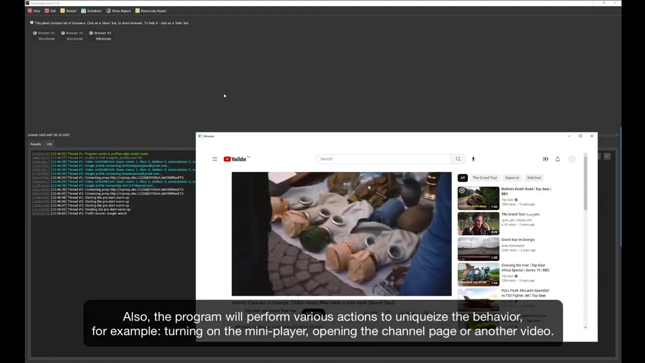
Task: Click the YouTube Search input field
Action: point(383,159)
